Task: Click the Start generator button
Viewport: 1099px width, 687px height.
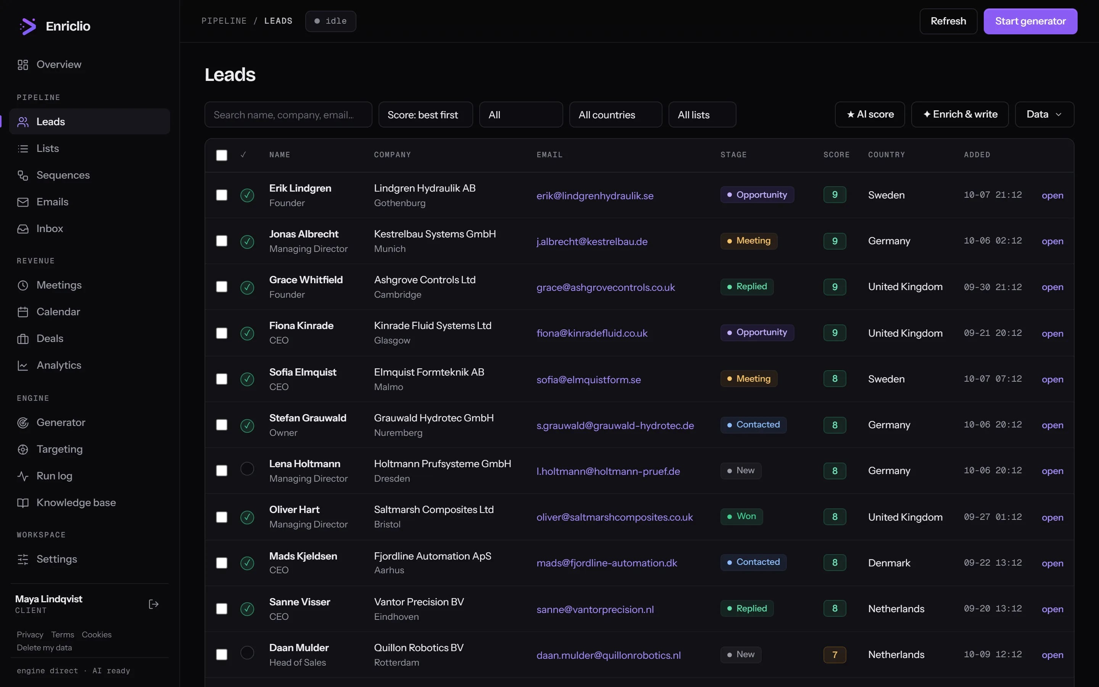Action: click(1030, 21)
